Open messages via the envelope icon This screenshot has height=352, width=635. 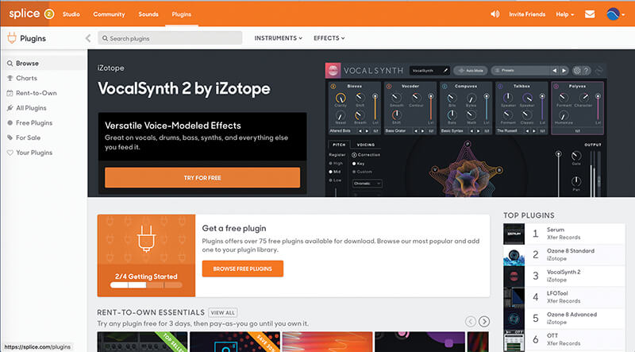point(590,14)
